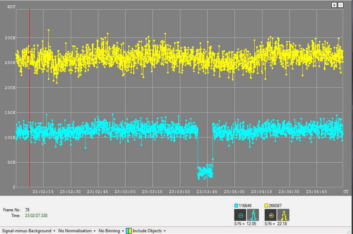The height and width of the screenshot is (234, 353).
Task: Open the No Binning dropdown
Action: 111,231
